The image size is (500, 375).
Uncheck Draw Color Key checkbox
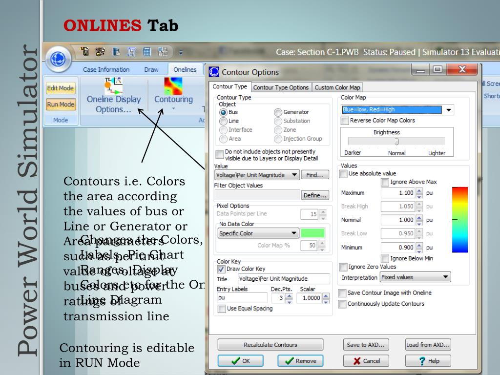click(x=221, y=269)
